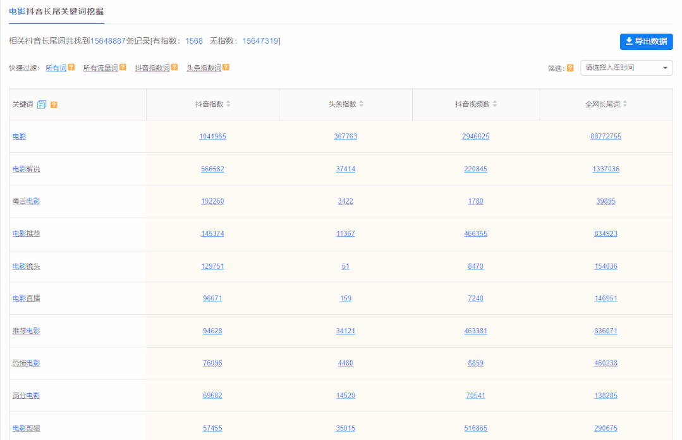Click 全网长尾词 value 39895
Viewport: 682px width, 440px height.
click(606, 201)
